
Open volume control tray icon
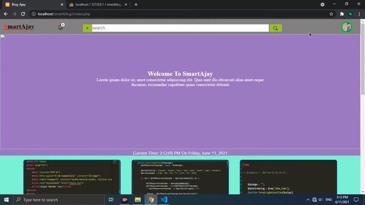click(x=321, y=200)
